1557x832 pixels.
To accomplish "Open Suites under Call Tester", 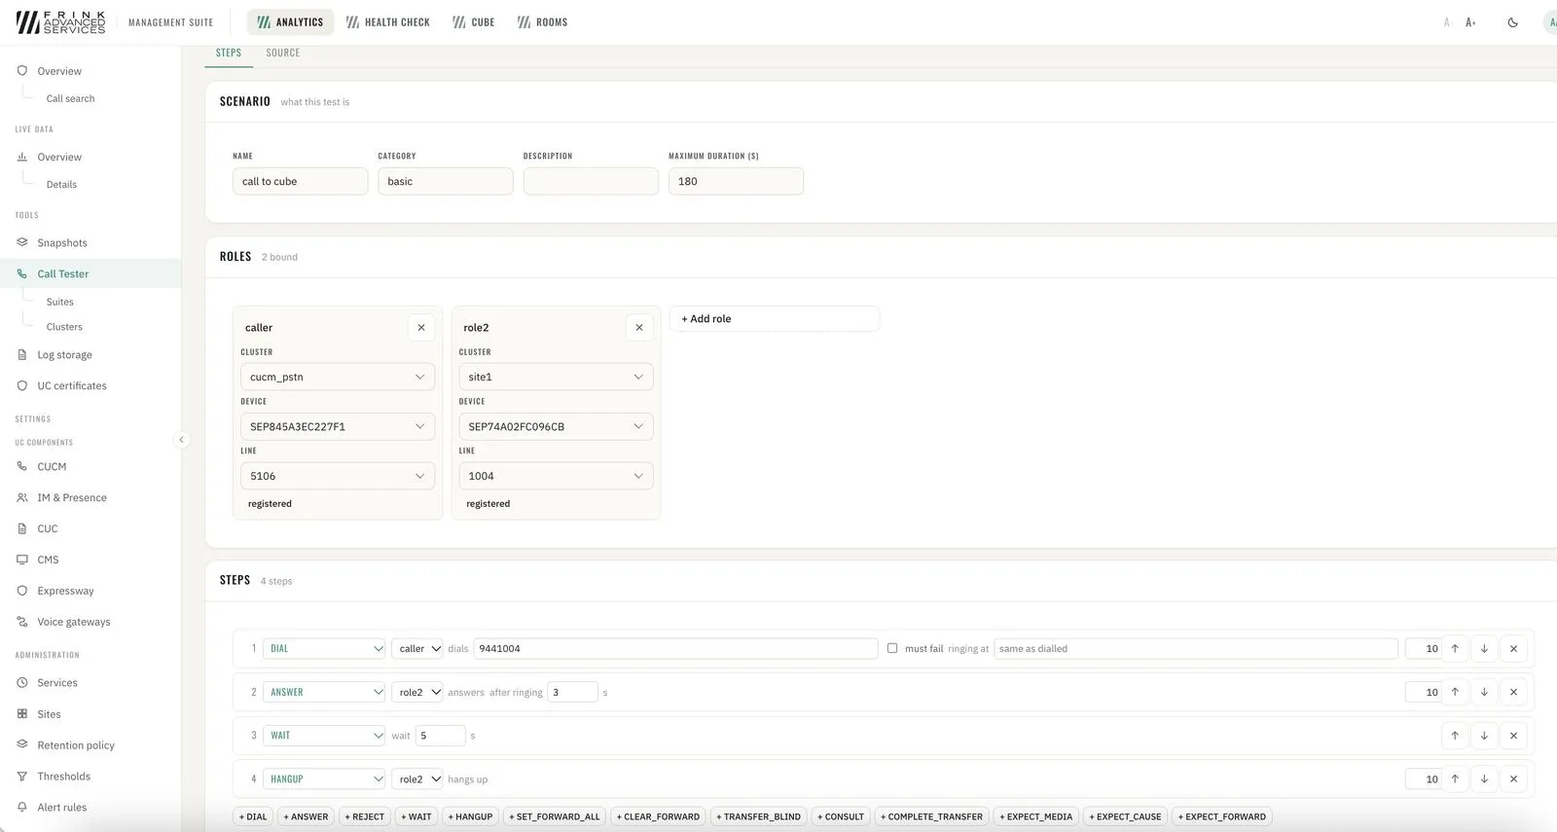I will tap(60, 303).
